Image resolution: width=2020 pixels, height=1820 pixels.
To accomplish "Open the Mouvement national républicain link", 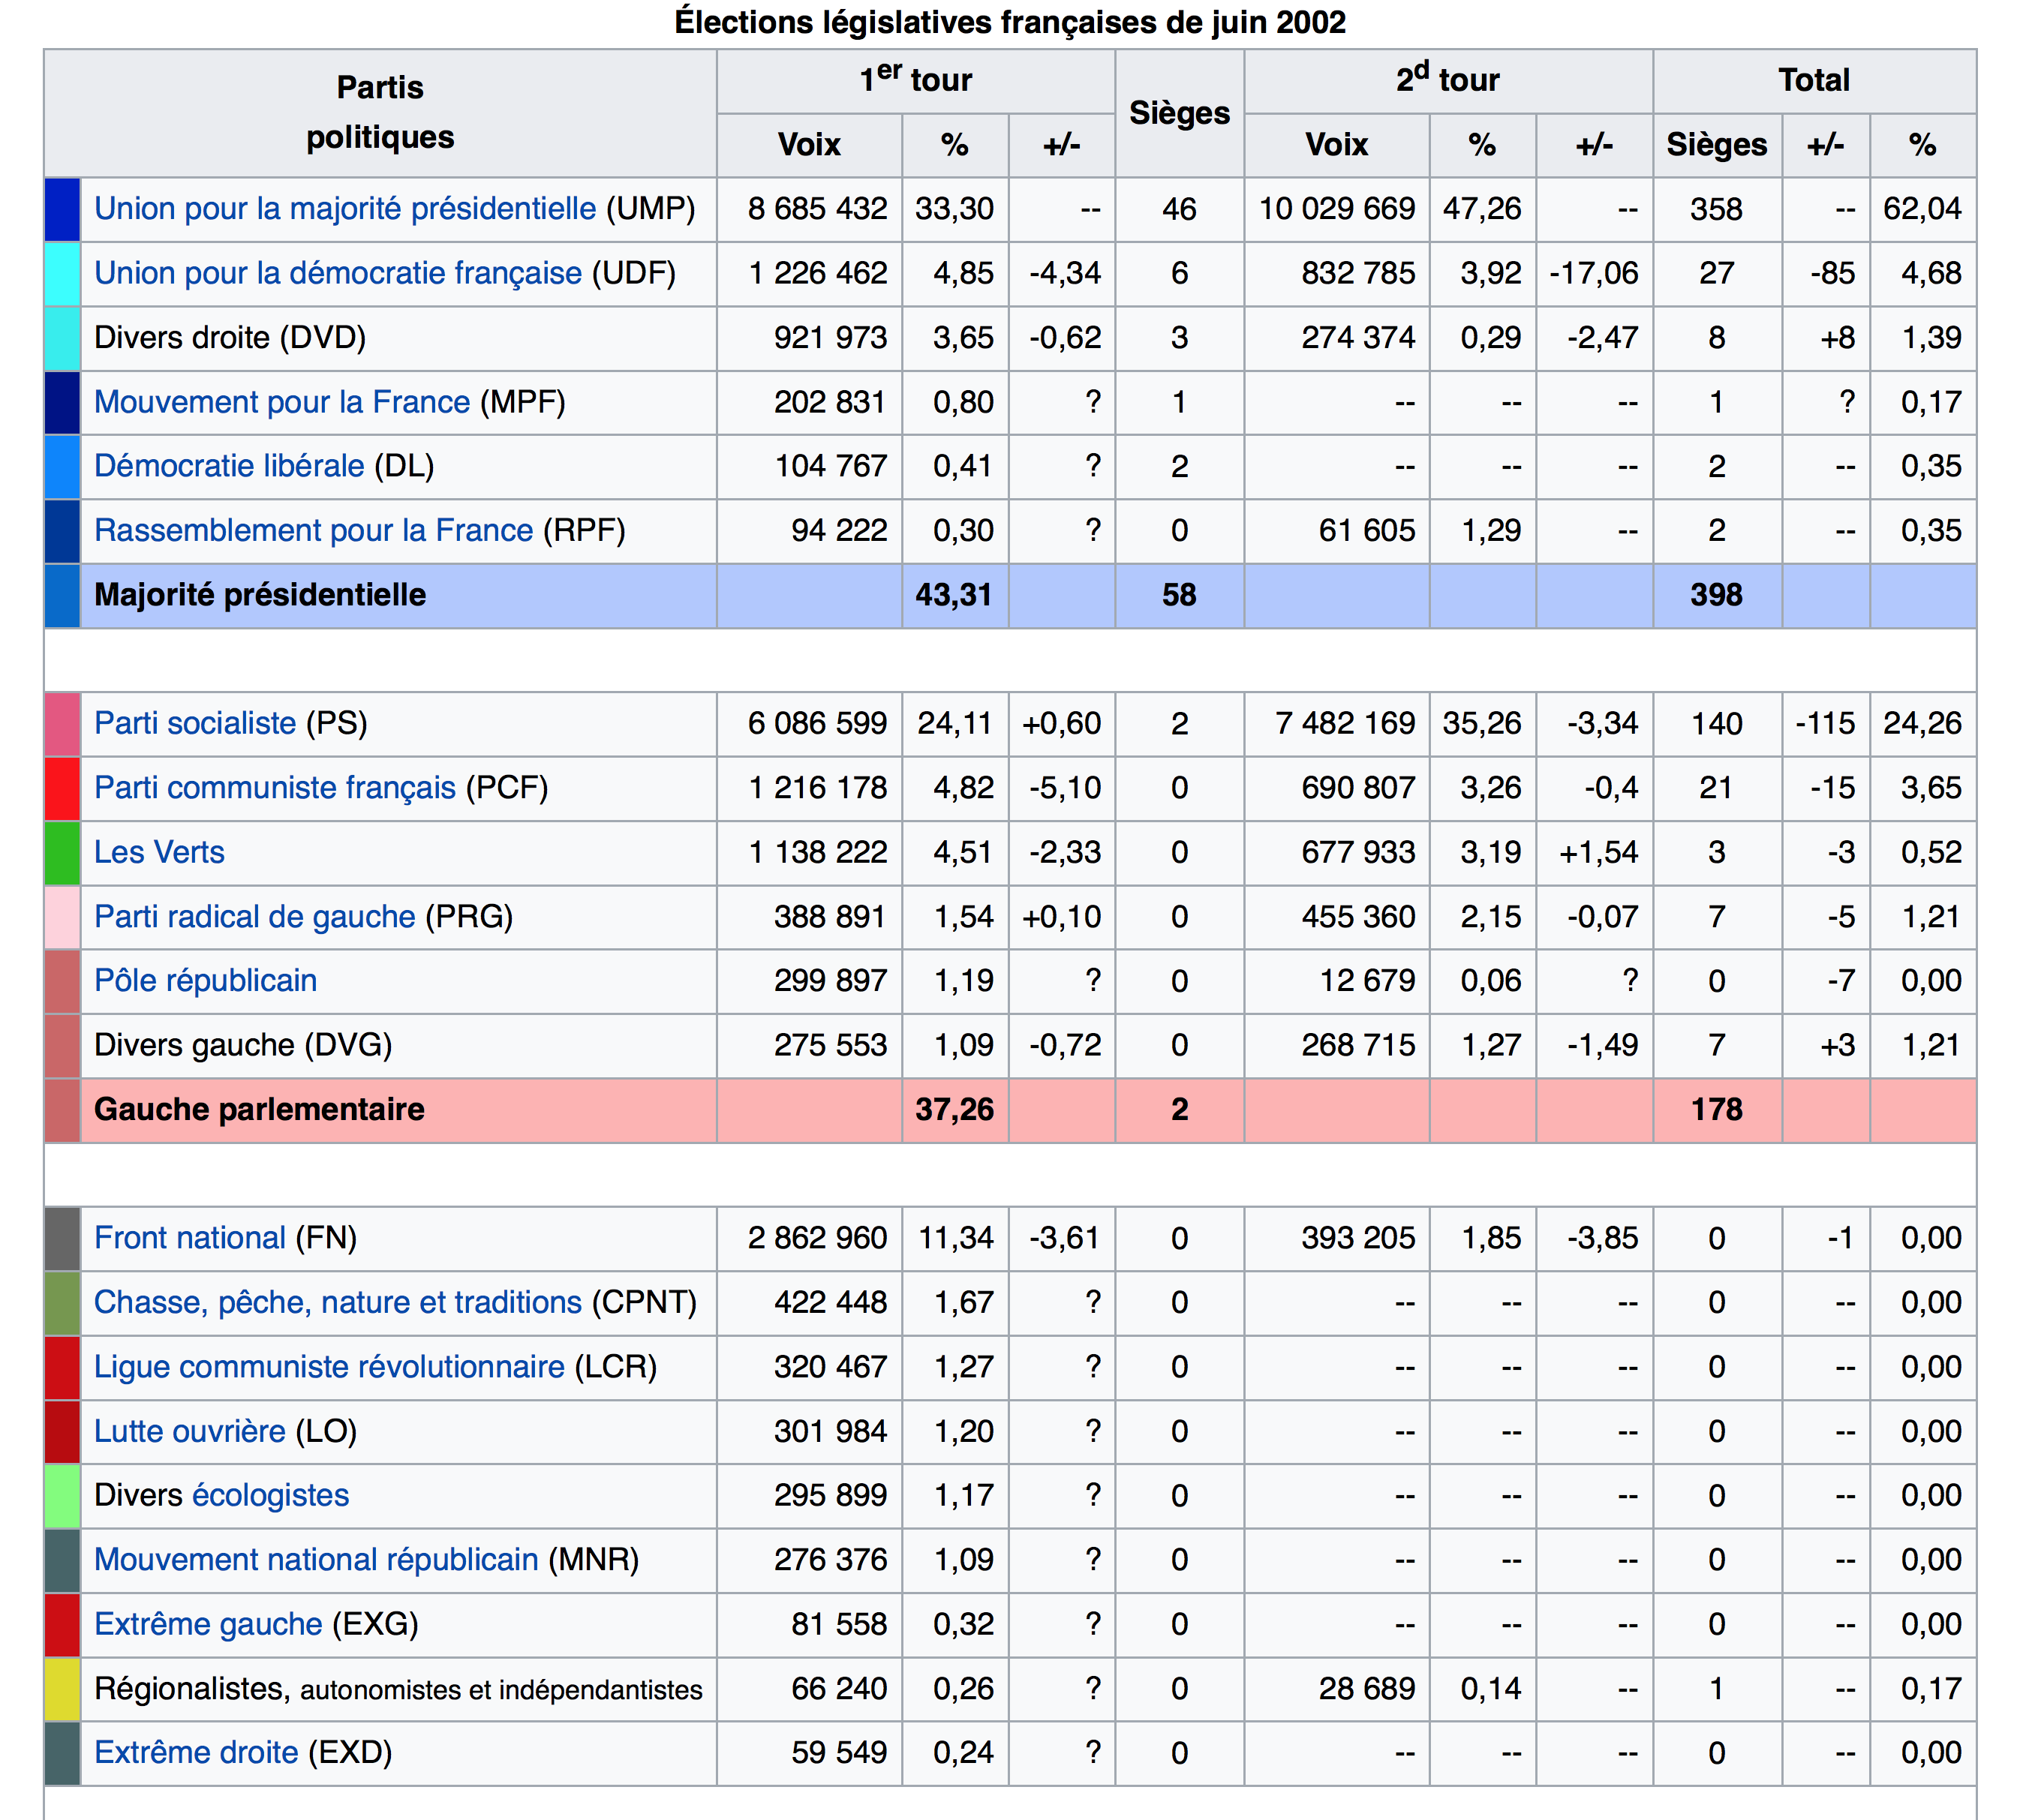I will click(x=316, y=1560).
